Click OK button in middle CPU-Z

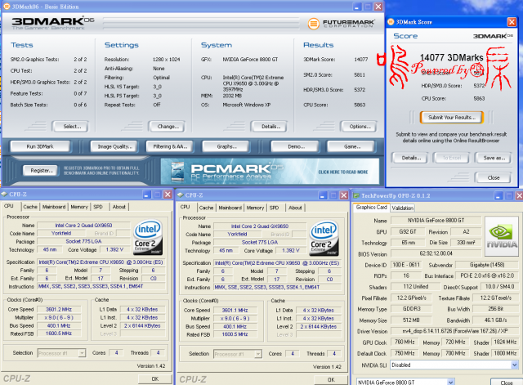(331, 379)
